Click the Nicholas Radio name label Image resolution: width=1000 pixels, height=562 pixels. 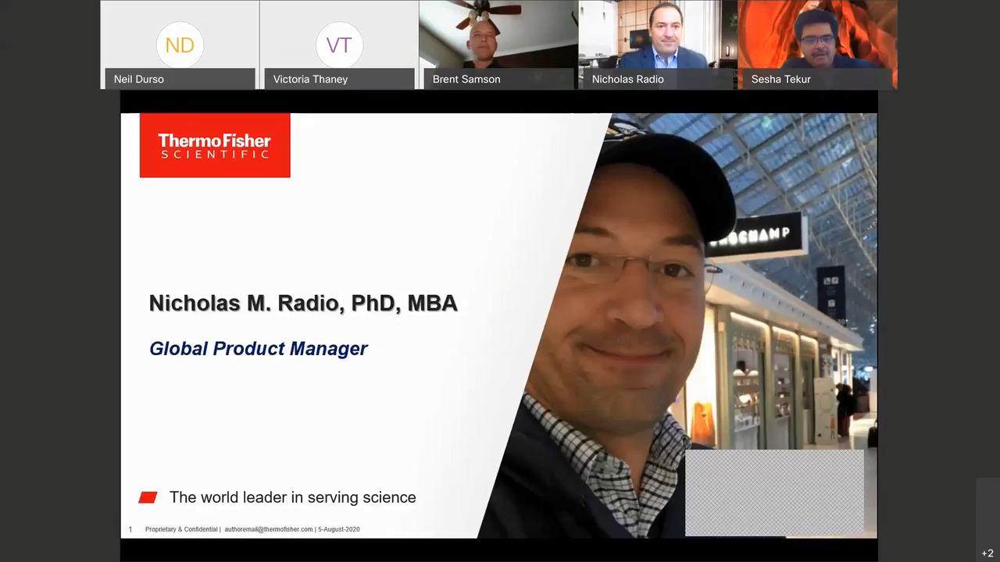pos(627,79)
